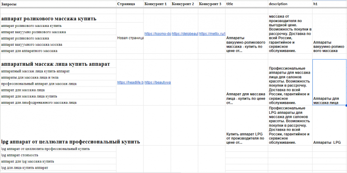Select cell профессиональный аппарат для массаж лица
Screen dimensions: 347x173
(x=58, y=84)
